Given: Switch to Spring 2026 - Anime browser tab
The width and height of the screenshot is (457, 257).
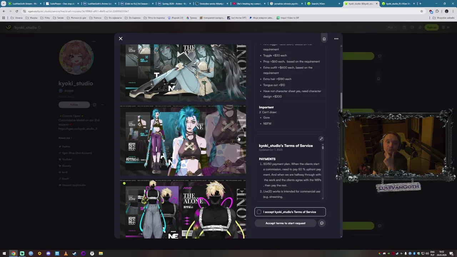Looking at the screenshot, I should click(174, 4).
